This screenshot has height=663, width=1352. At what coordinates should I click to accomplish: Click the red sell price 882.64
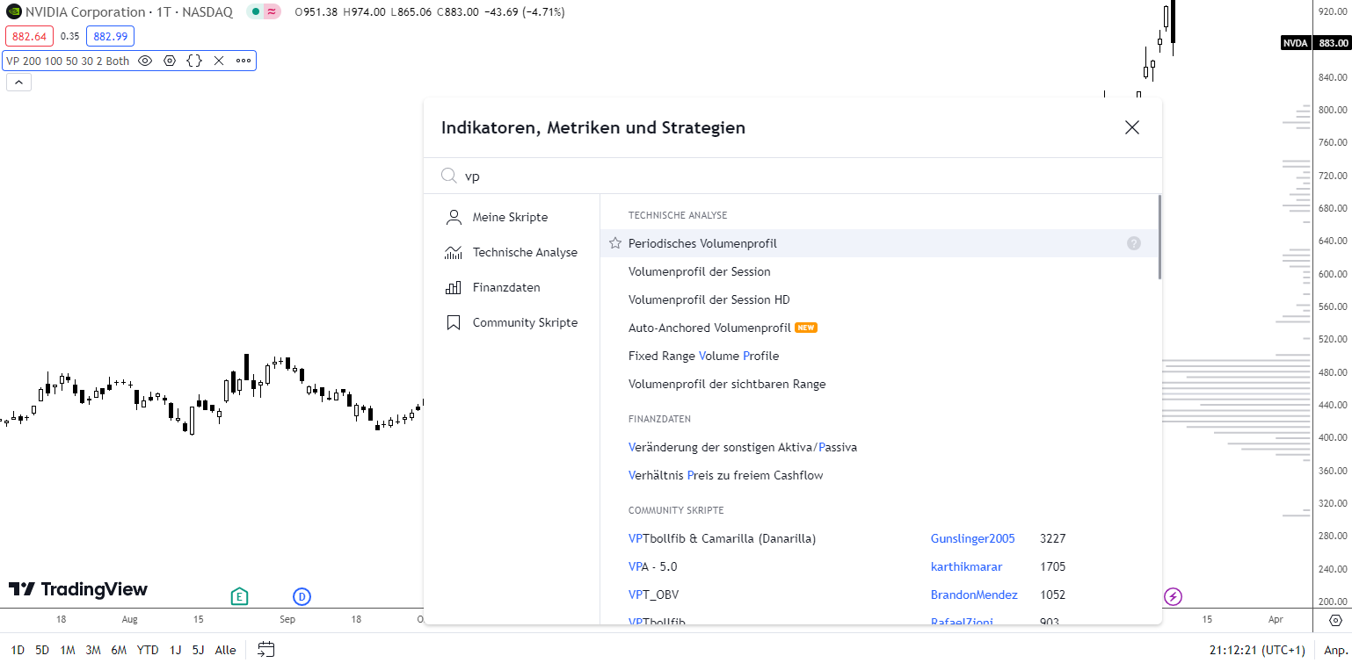pyautogui.click(x=30, y=36)
